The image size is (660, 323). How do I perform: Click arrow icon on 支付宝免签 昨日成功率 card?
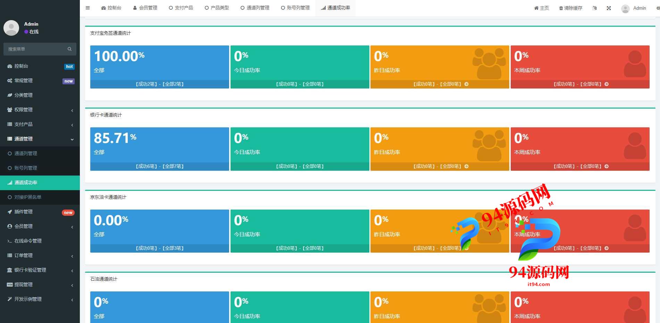[x=466, y=84]
